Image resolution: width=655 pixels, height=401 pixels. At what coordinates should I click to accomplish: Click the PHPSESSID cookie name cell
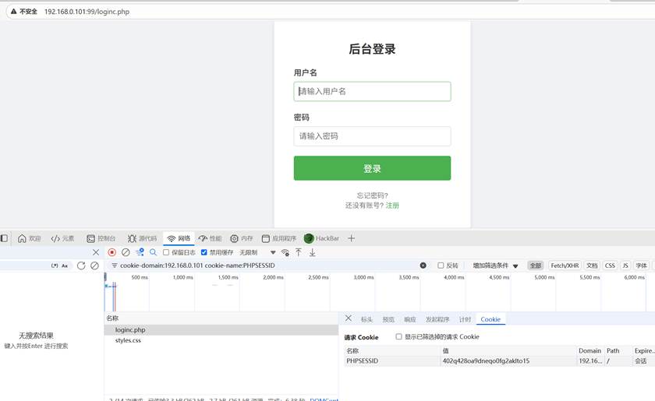tap(391, 361)
